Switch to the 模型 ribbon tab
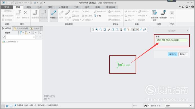 coord(29,7)
